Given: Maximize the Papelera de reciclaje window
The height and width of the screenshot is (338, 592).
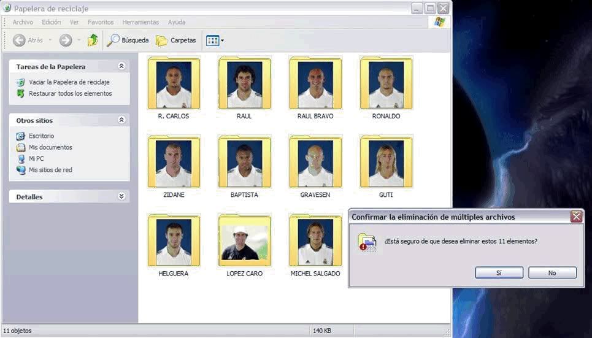Looking at the screenshot, I should point(430,8).
